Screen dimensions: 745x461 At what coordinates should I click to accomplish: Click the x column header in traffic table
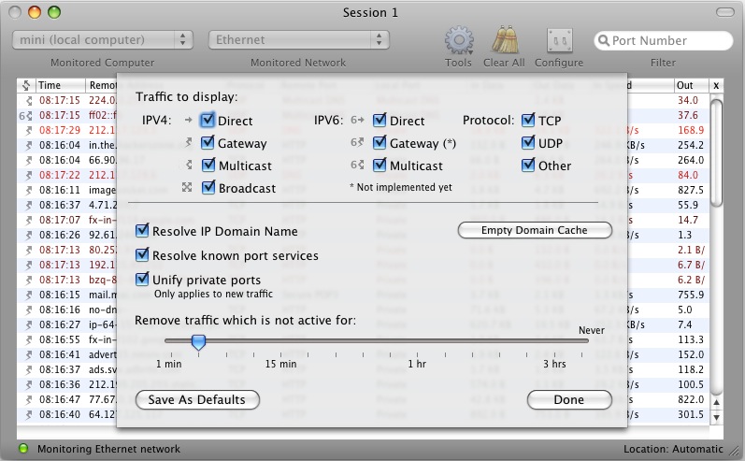pos(716,85)
